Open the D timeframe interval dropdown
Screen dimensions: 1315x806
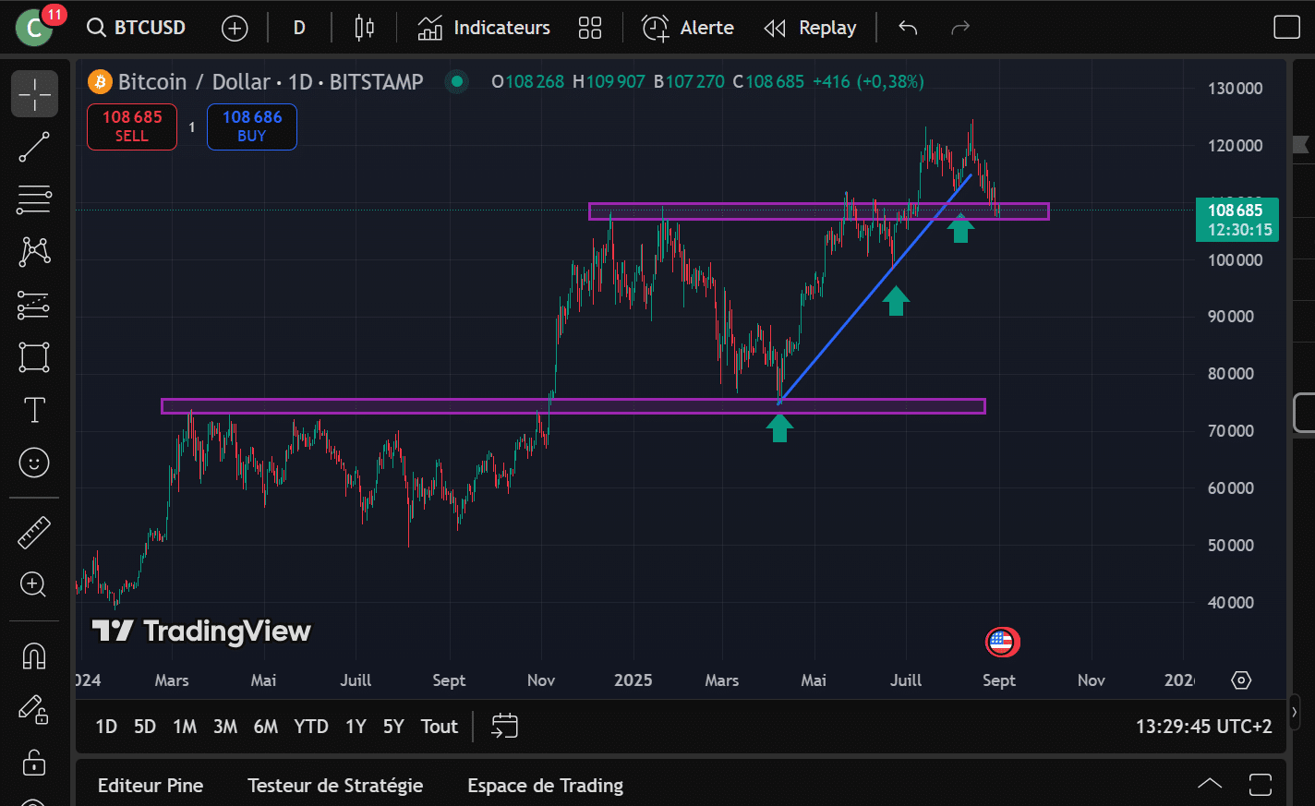tap(299, 28)
